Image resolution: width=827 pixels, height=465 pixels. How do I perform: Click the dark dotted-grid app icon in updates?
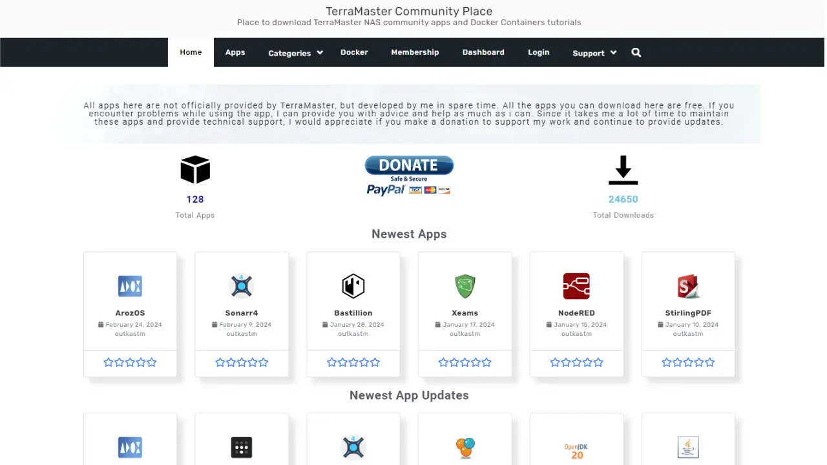pos(242,447)
